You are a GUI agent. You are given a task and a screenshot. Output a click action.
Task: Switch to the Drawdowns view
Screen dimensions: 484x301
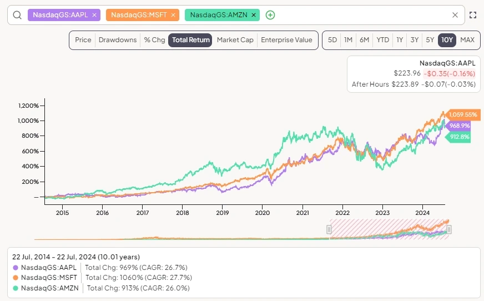click(x=118, y=40)
